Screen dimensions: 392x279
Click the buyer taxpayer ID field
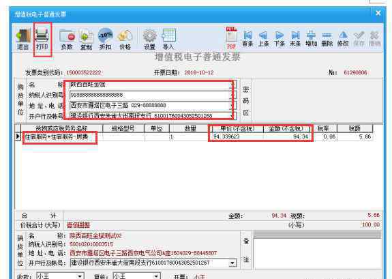tap(150, 95)
